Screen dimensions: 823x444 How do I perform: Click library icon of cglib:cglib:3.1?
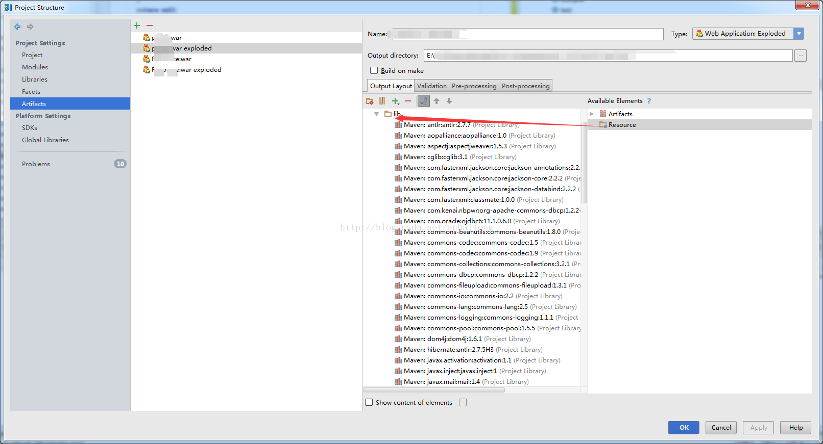(398, 156)
